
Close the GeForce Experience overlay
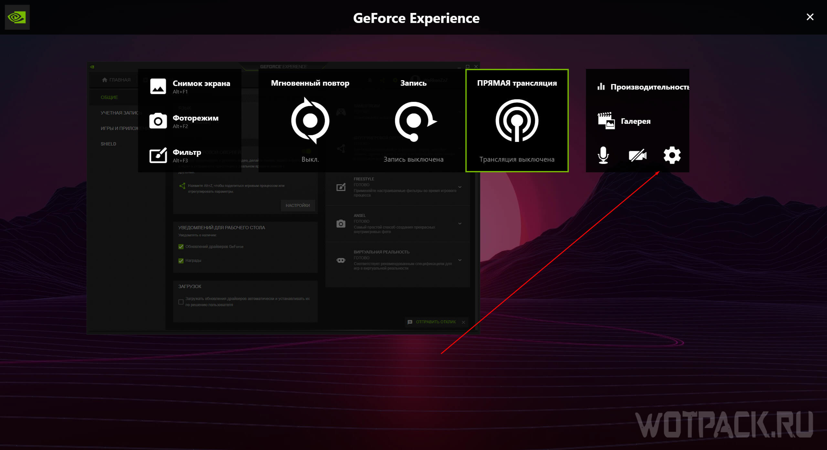(x=810, y=17)
